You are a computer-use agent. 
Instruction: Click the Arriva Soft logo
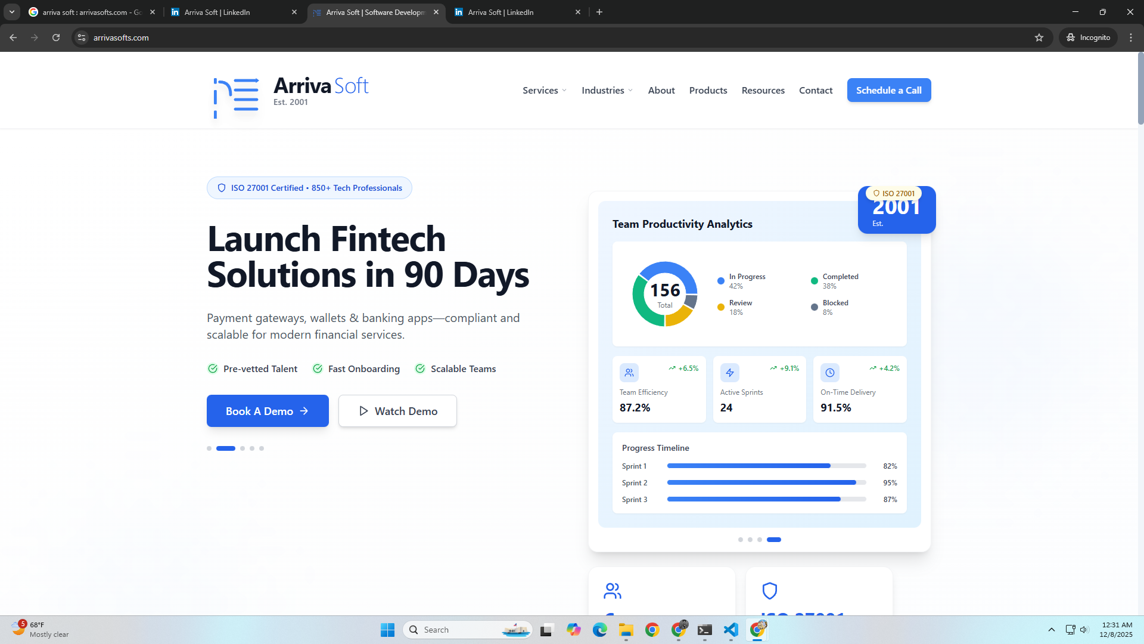click(236, 97)
